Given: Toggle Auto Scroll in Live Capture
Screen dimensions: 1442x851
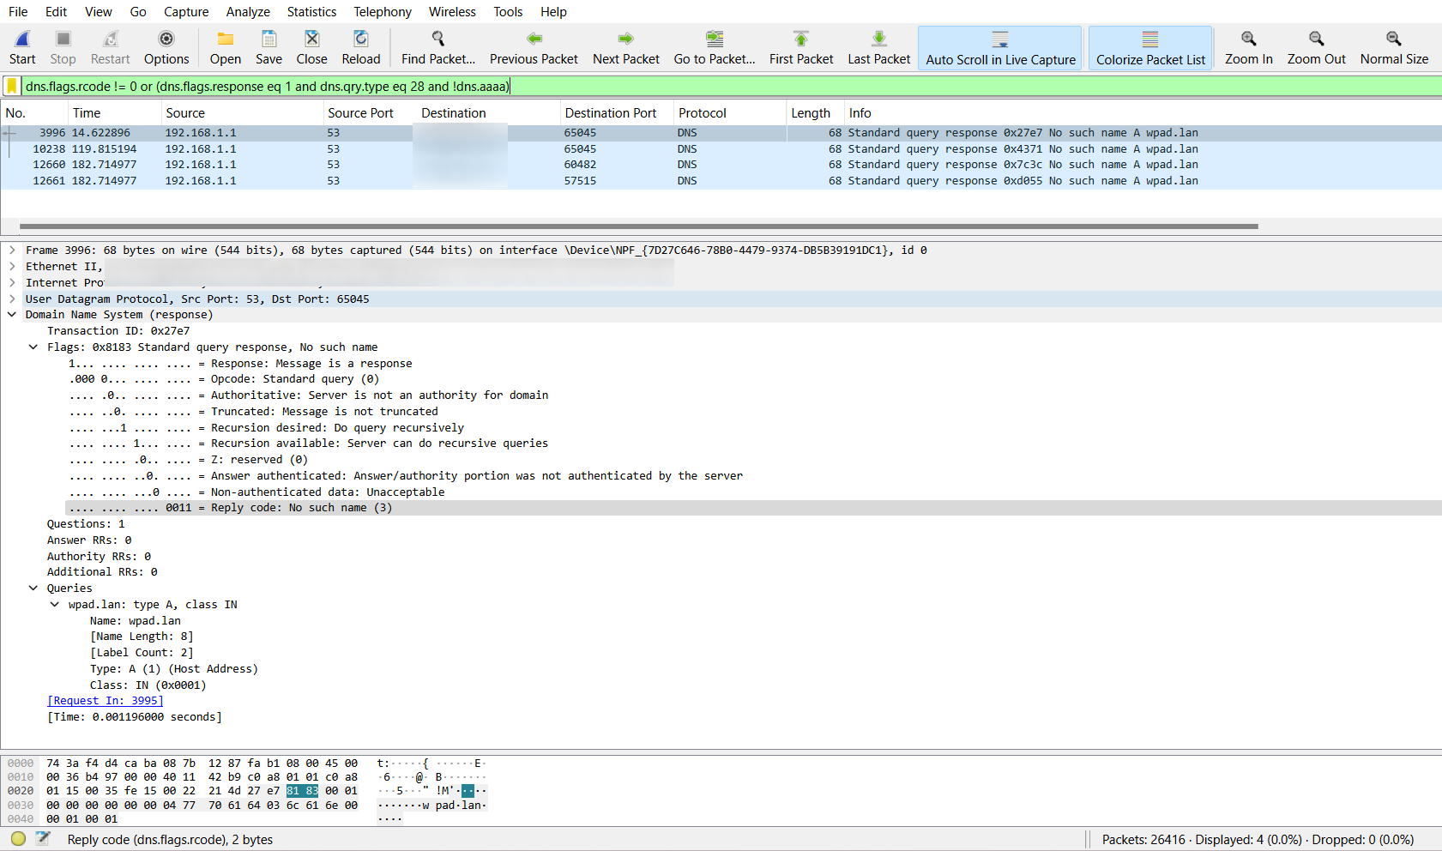Looking at the screenshot, I should [x=999, y=47].
